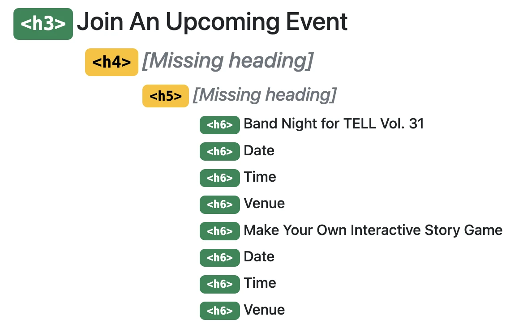
Task: Select the missing heading text at h5 level
Action: [264, 95]
